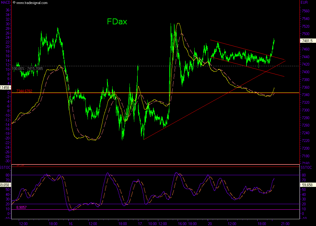Click the 16:00 time axis label
The width and height of the screenshot is (316, 226).
coord(182,224)
